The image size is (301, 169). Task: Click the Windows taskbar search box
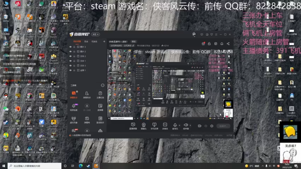pos(35,166)
